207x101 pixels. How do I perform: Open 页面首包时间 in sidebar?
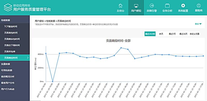[15, 33]
